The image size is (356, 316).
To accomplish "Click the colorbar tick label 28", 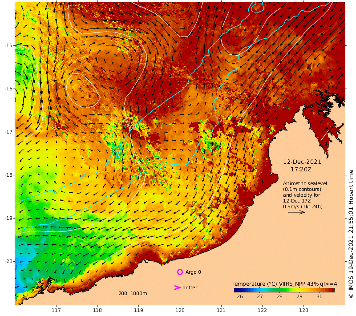I will click(279, 296).
